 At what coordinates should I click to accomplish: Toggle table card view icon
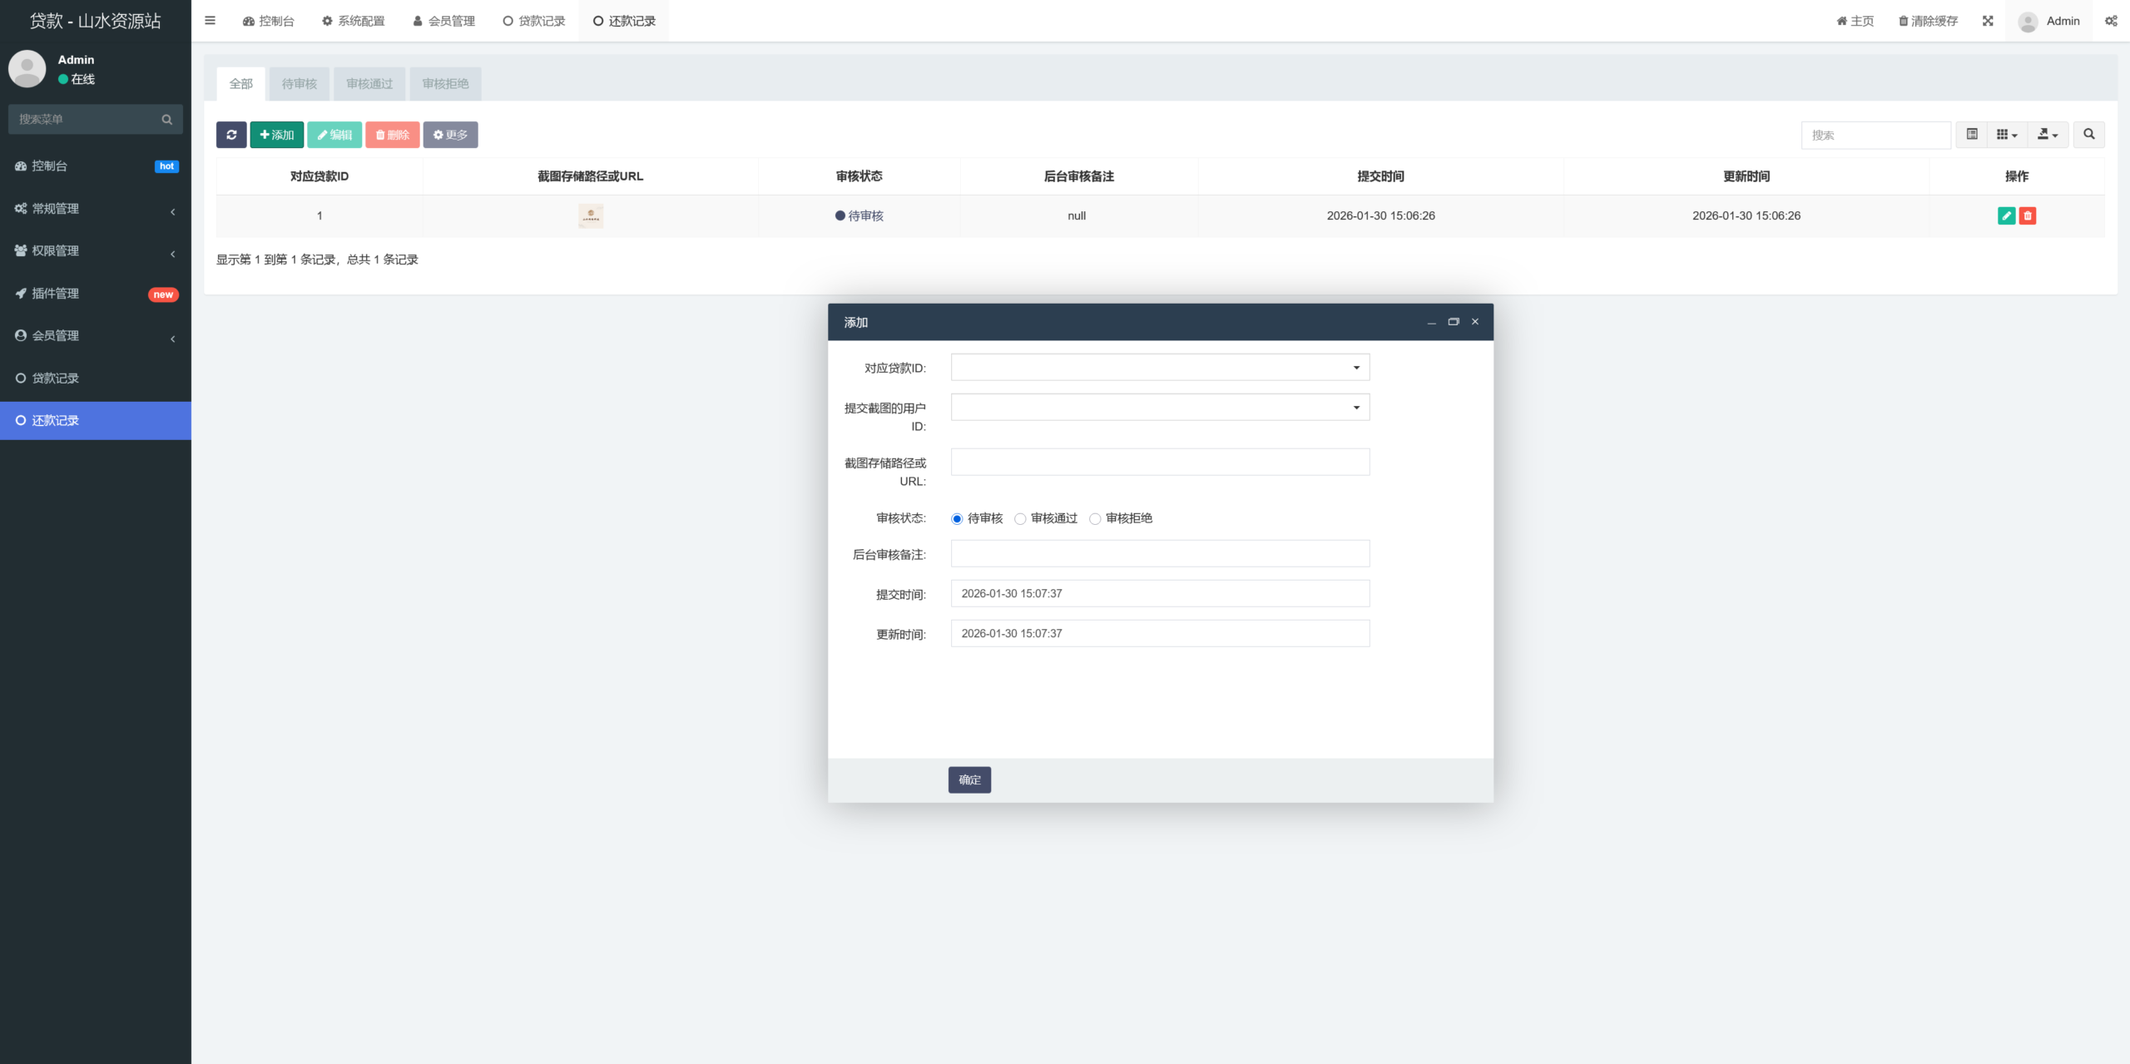point(1972,135)
